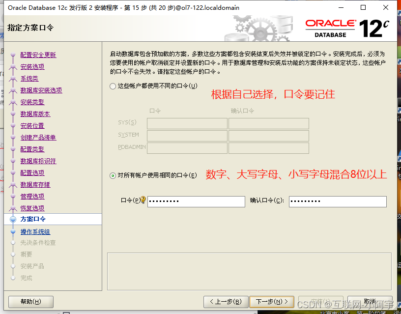Open the 系统类 step
Image resolution: width=401 pixels, height=314 pixels.
[29, 78]
